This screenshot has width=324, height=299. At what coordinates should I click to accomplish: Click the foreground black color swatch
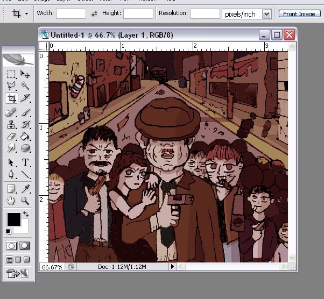click(14, 219)
